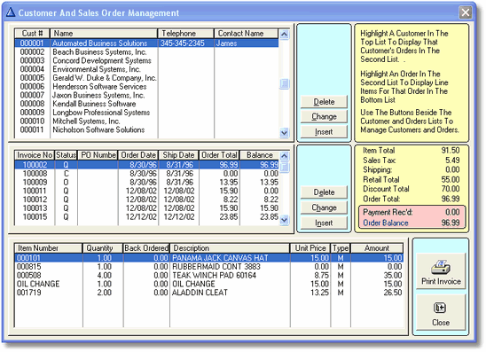Change the selected customer record
Screen dimensions: 486x352
pyautogui.click(x=324, y=116)
